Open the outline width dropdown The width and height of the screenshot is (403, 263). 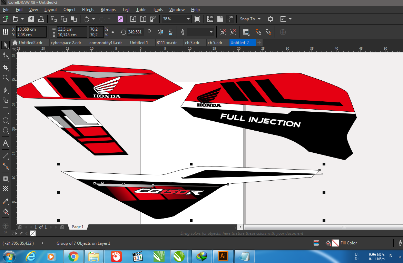point(211,32)
